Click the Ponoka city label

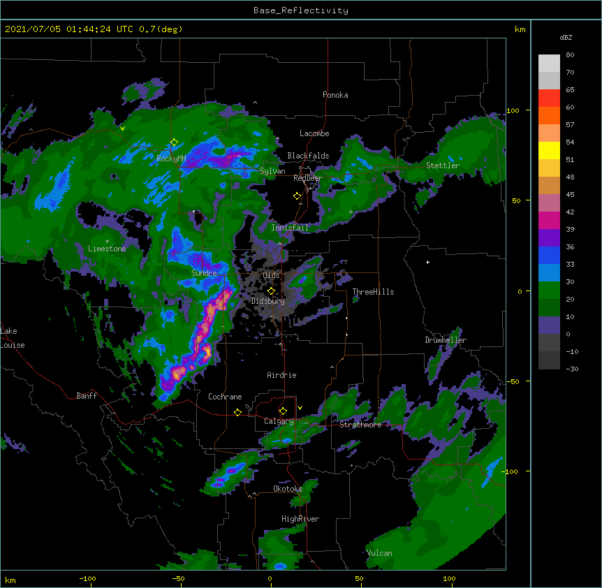click(335, 95)
